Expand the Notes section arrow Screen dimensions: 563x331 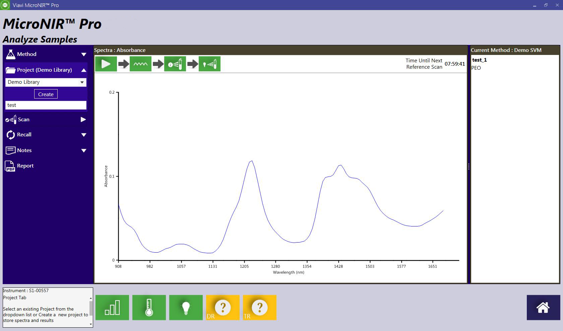click(83, 150)
